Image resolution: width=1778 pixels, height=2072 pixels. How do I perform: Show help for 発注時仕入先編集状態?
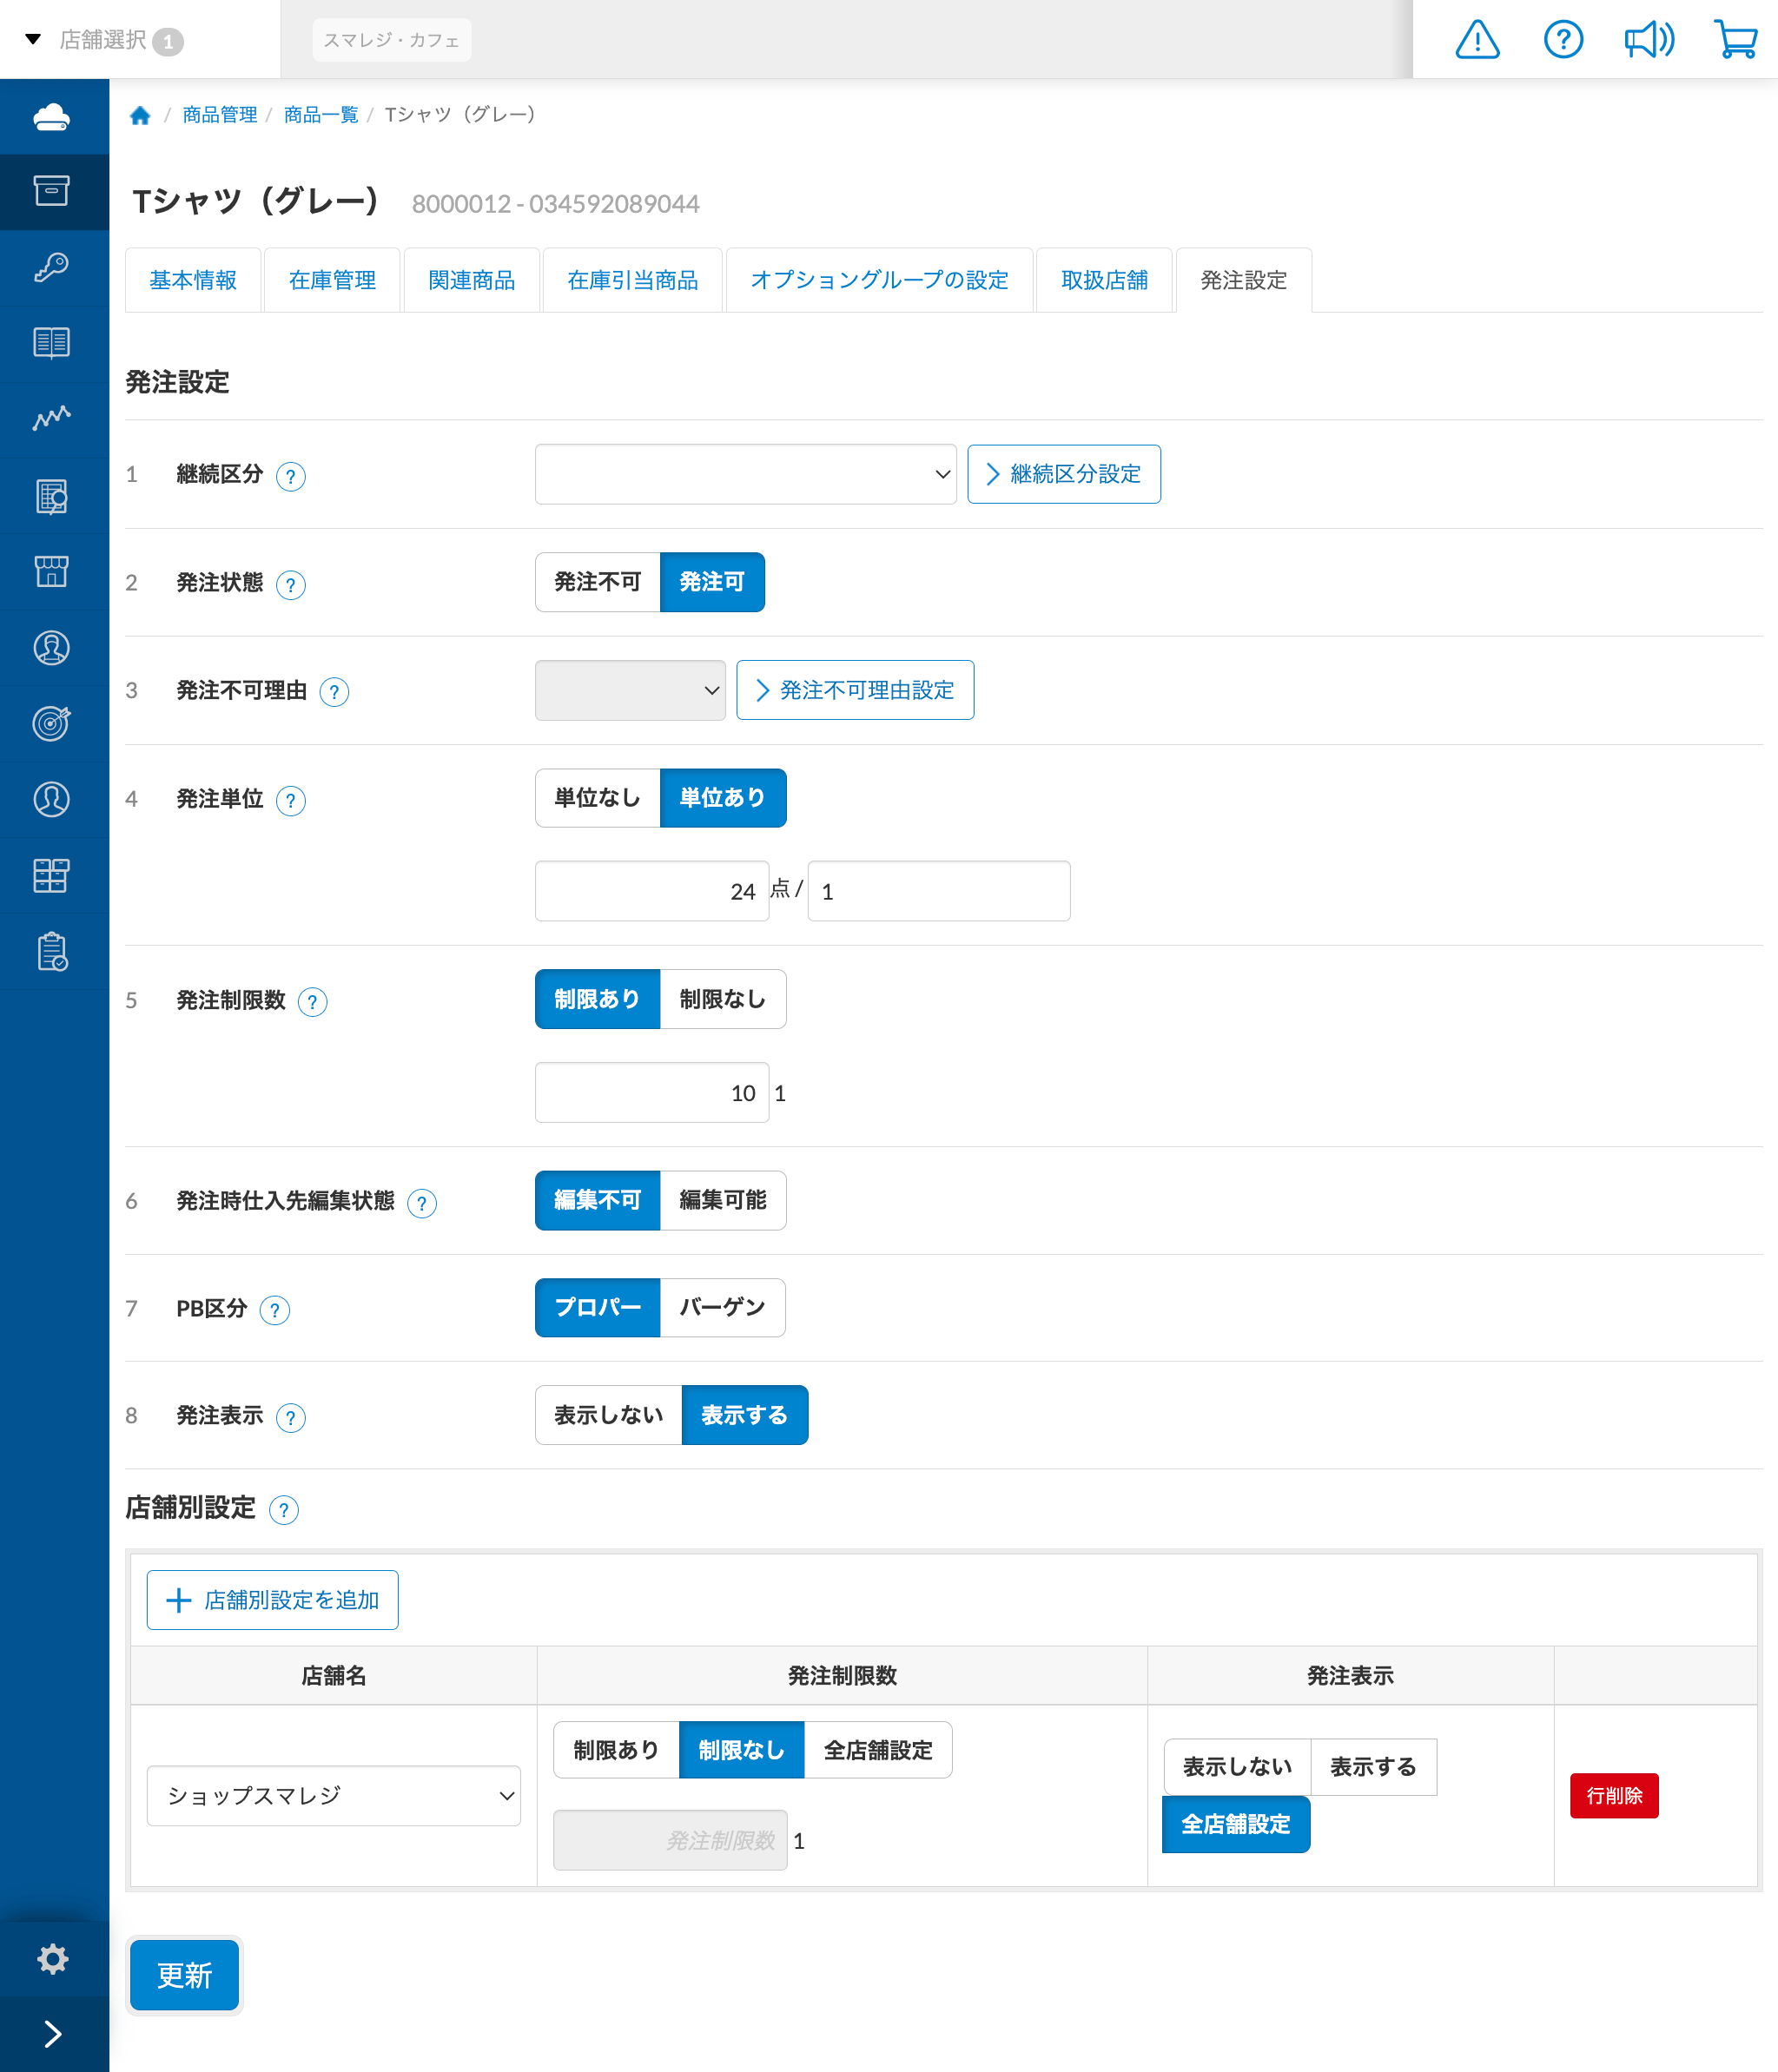[x=422, y=1203]
